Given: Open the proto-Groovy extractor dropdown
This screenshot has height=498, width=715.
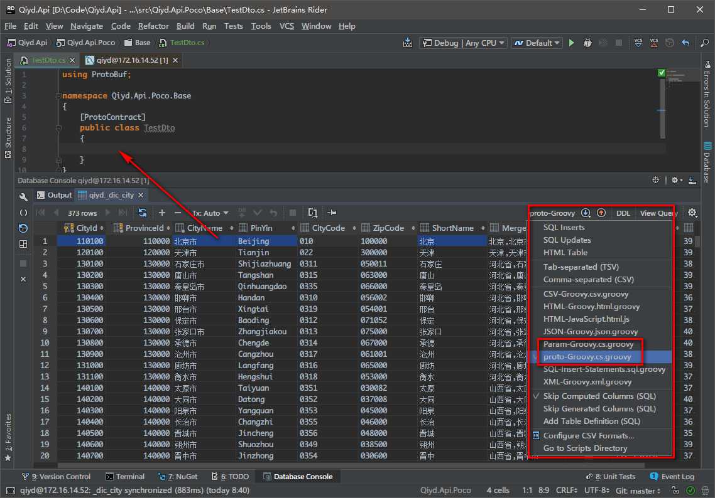Looking at the screenshot, I should click(x=553, y=213).
